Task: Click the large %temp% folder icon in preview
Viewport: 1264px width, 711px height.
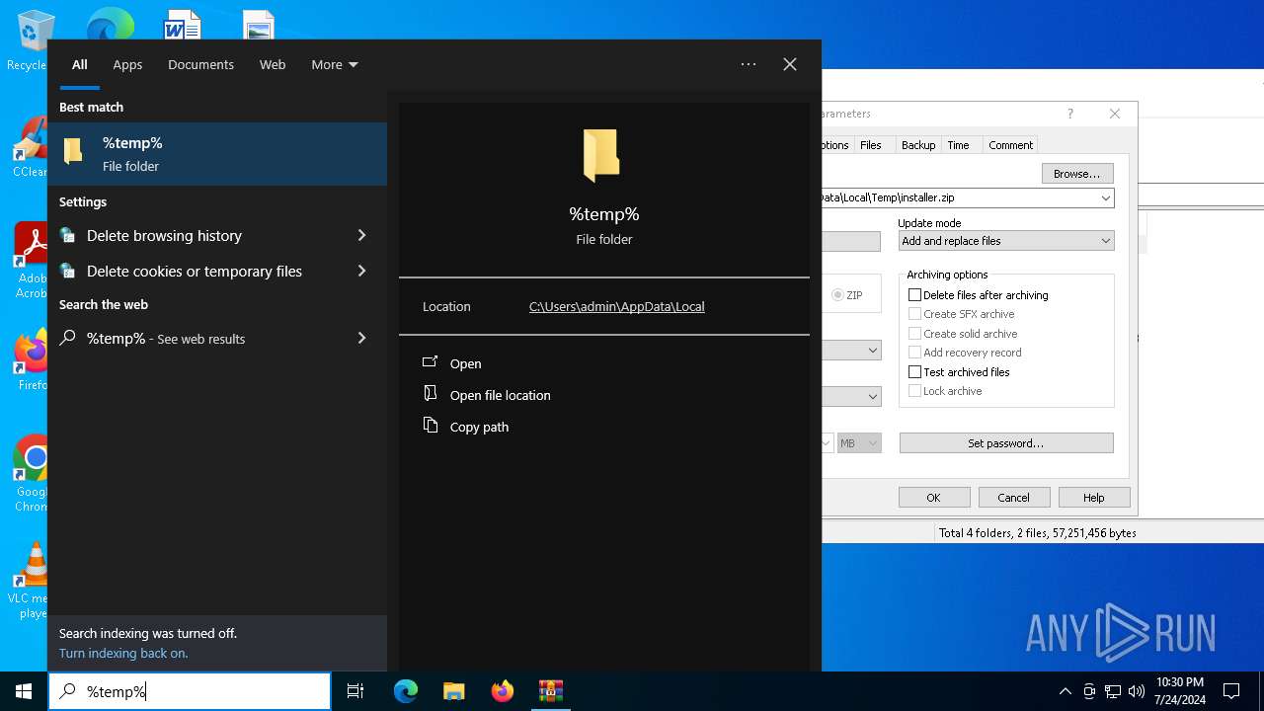Action: [601, 156]
